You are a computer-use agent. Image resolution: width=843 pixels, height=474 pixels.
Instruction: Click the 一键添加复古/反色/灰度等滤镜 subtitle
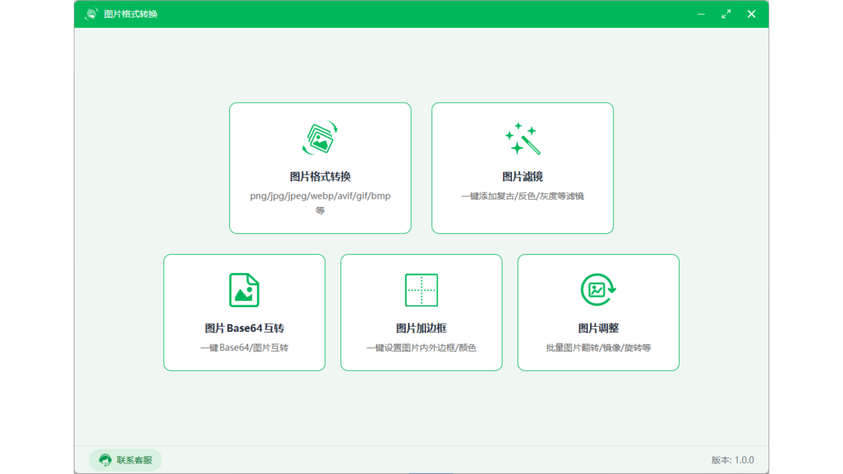click(x=522, y=196)
